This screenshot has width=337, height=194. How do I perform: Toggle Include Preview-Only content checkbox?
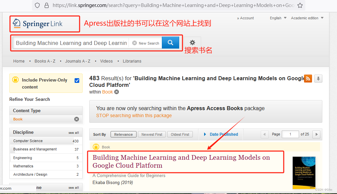(x=77, y=81)
